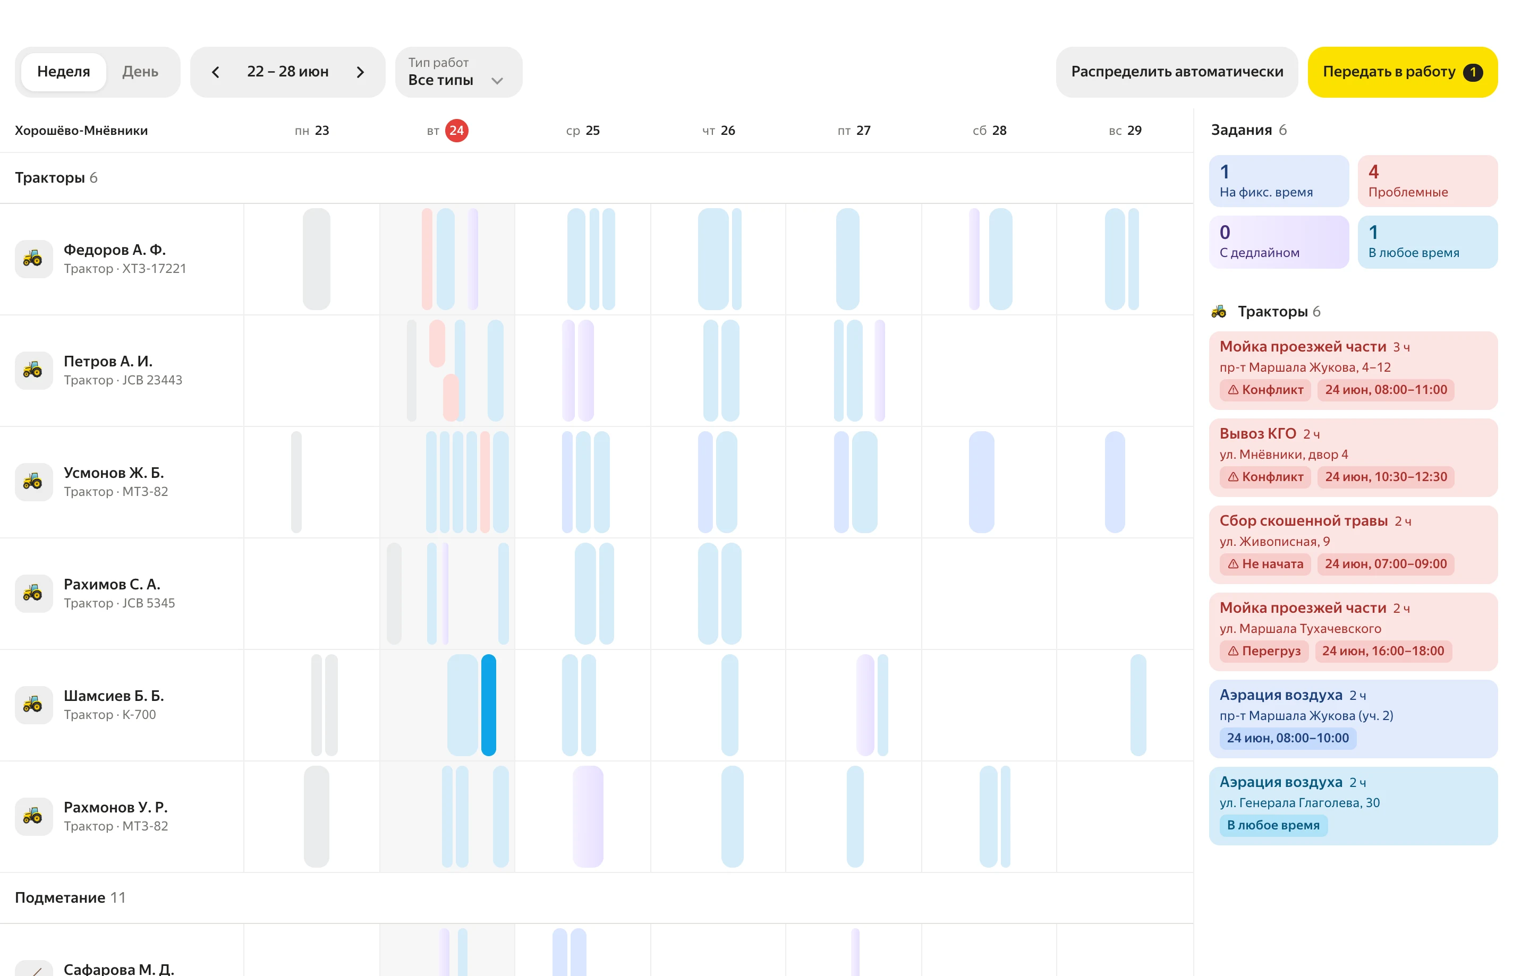Click Распределить автоматически button
Screen dimensions: 1513x976
coord(1176,72)
